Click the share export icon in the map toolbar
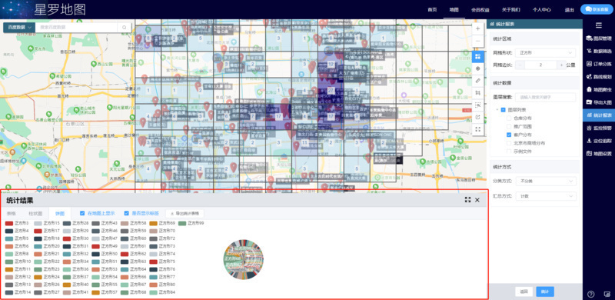 tap(477, 117)
